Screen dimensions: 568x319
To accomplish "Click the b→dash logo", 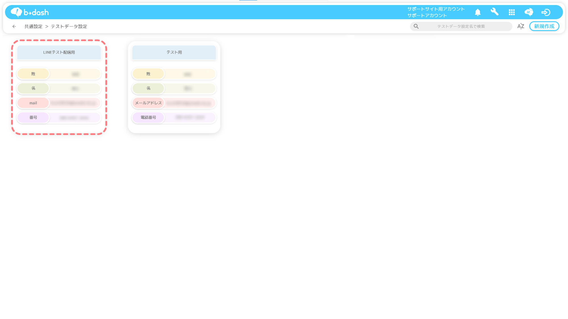I will [x=30, y=12].
